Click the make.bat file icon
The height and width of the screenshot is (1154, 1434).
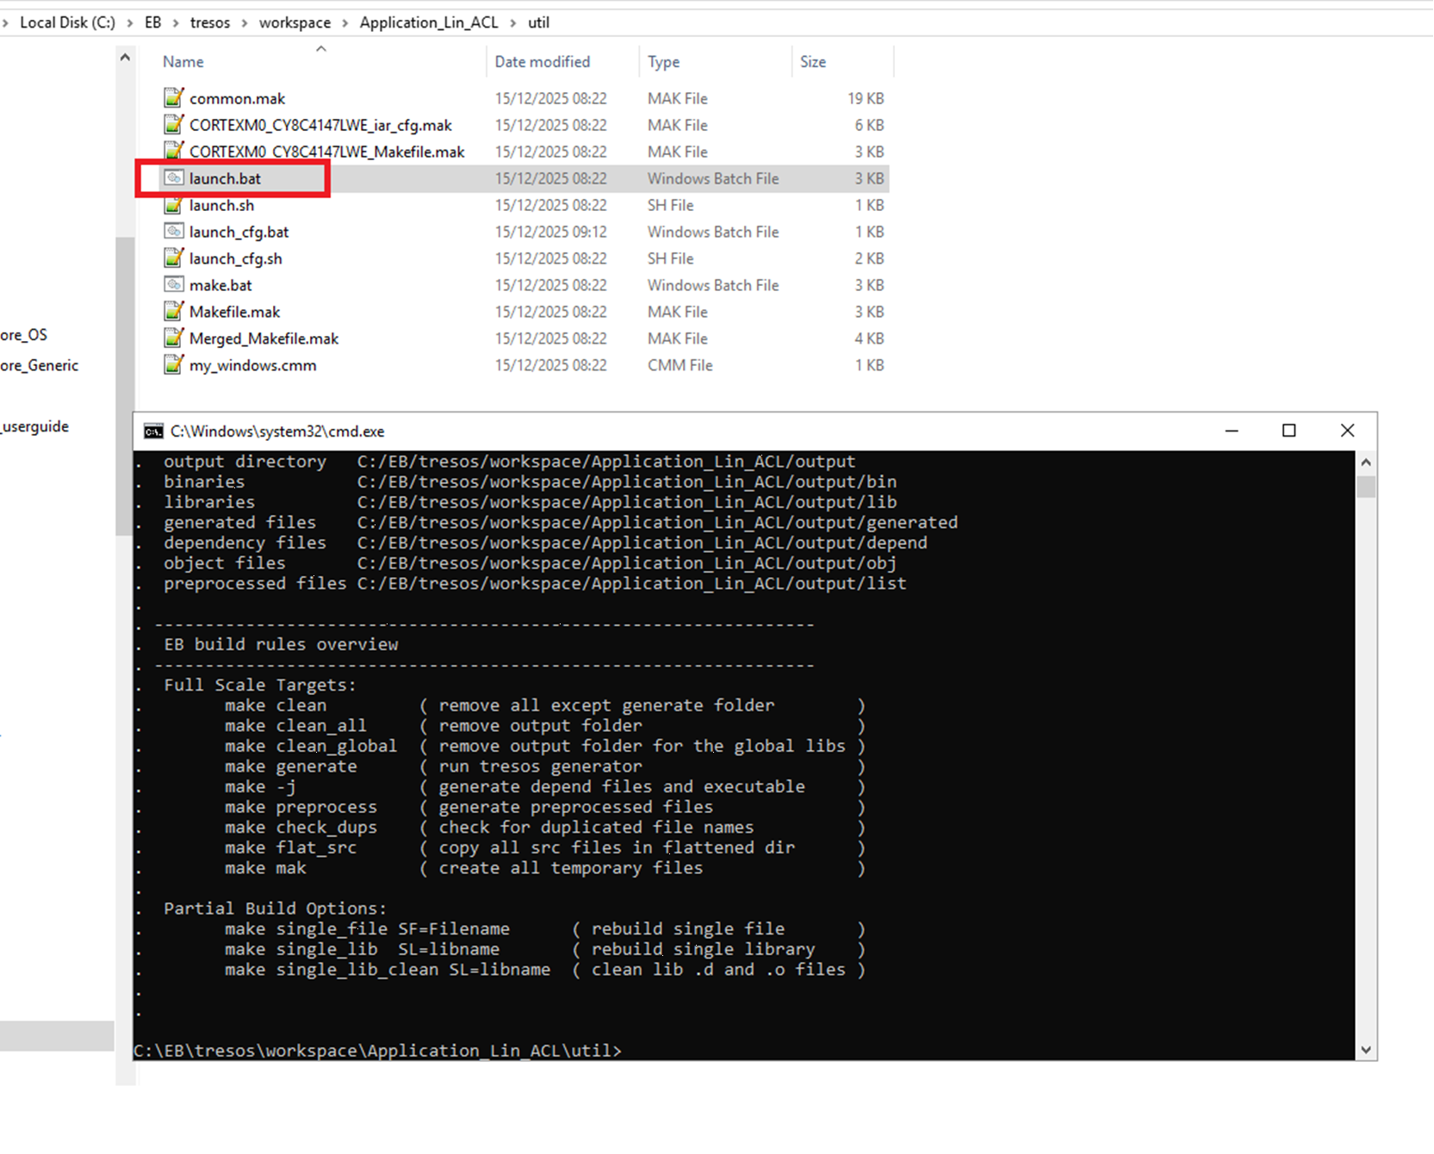click(174, 285)
